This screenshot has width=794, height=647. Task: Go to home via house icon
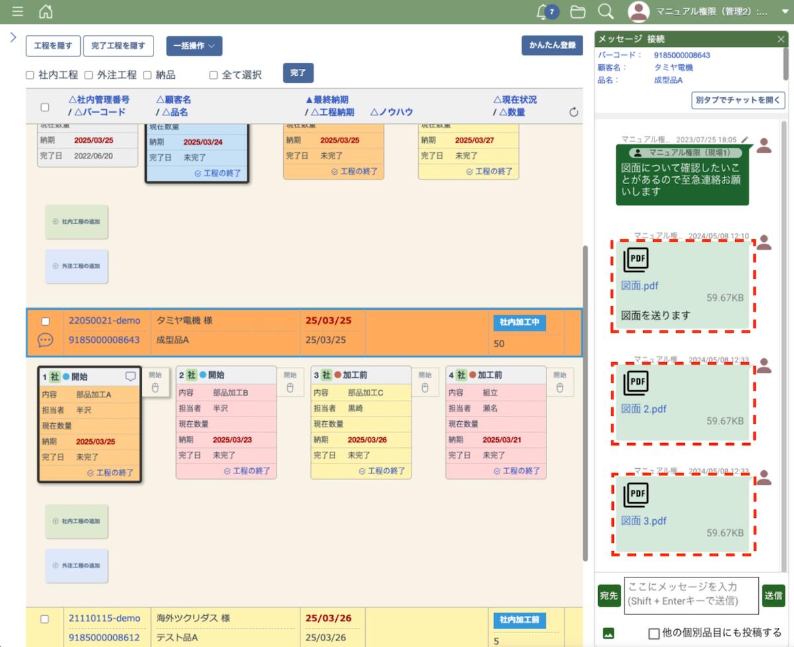coord(46,11)
